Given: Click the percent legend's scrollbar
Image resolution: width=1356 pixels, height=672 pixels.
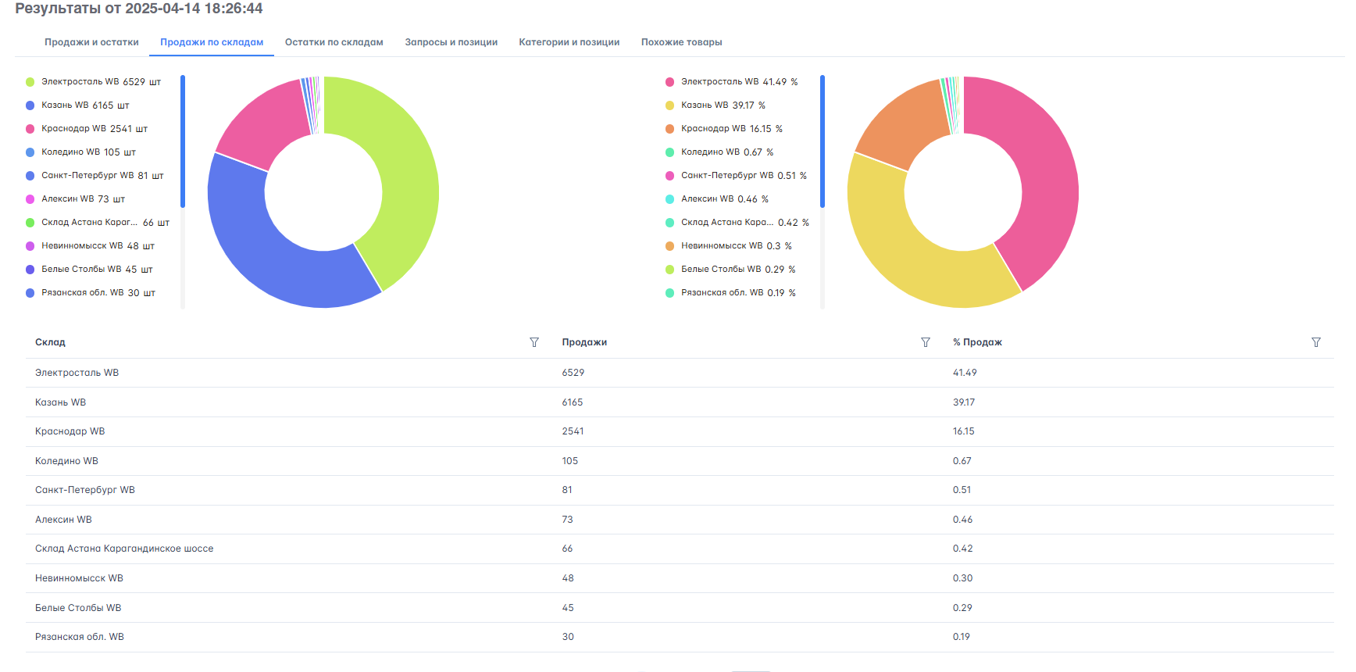Looking at the screenshot, I should (823, 141).
